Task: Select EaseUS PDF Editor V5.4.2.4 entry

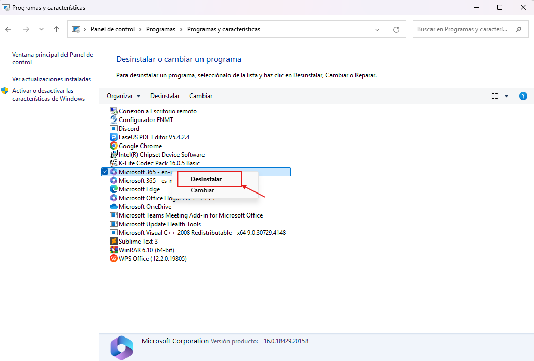Action: point(154,137)
